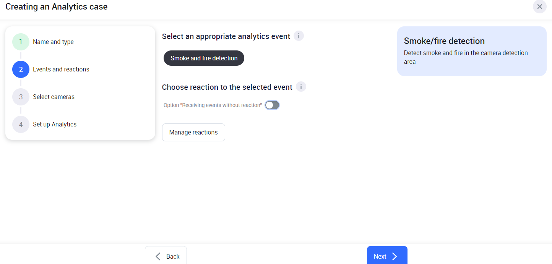
Task: Click the step 3 circle icon
Action: [21, 97]
